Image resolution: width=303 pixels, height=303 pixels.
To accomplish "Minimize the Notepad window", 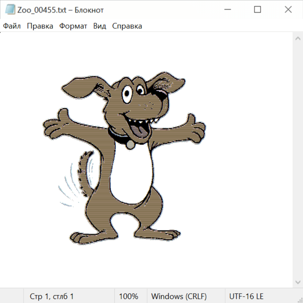I will (227, 10).
